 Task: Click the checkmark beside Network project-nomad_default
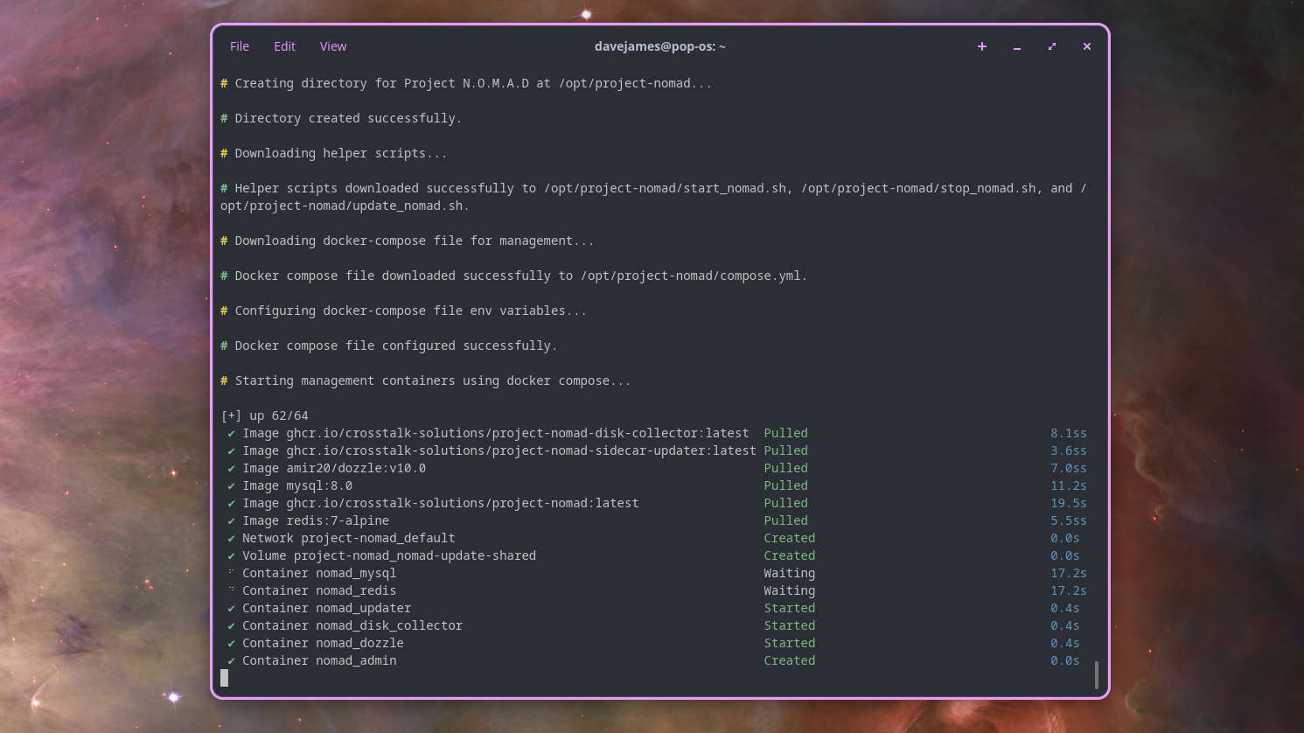pos(231,538)
